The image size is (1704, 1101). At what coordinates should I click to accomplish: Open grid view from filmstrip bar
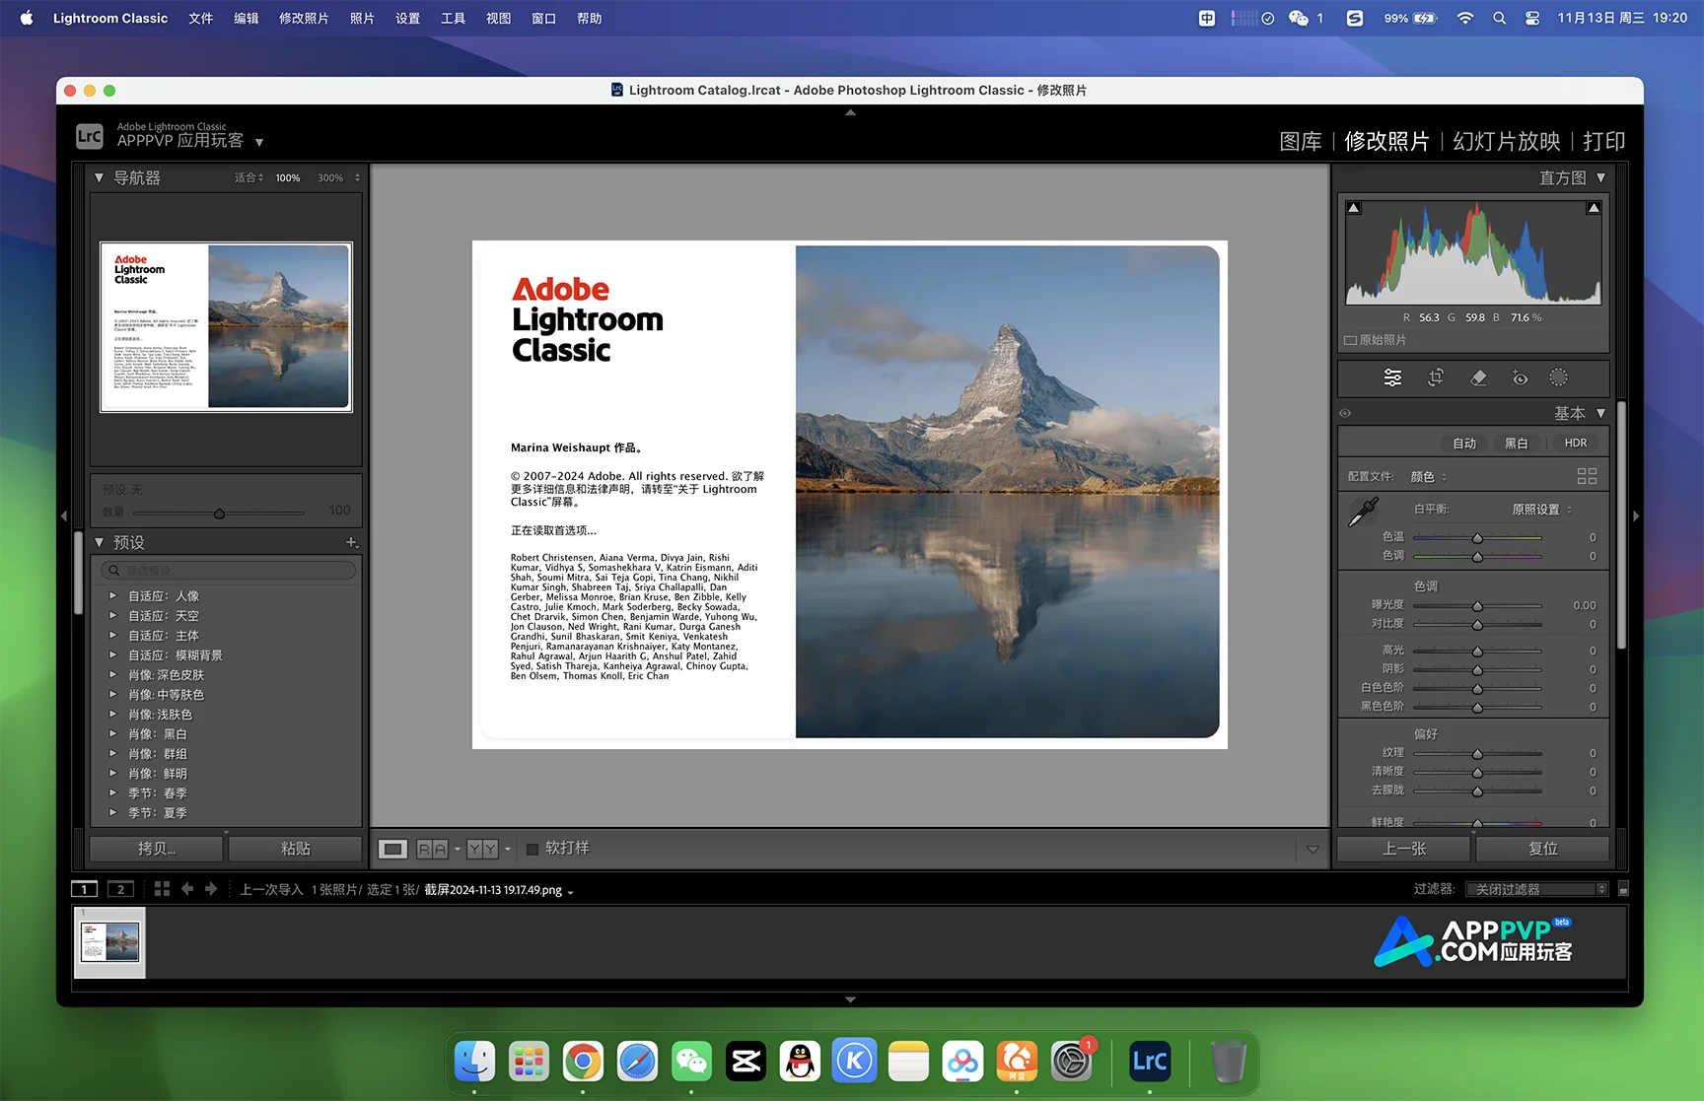(x=162, y=889)
